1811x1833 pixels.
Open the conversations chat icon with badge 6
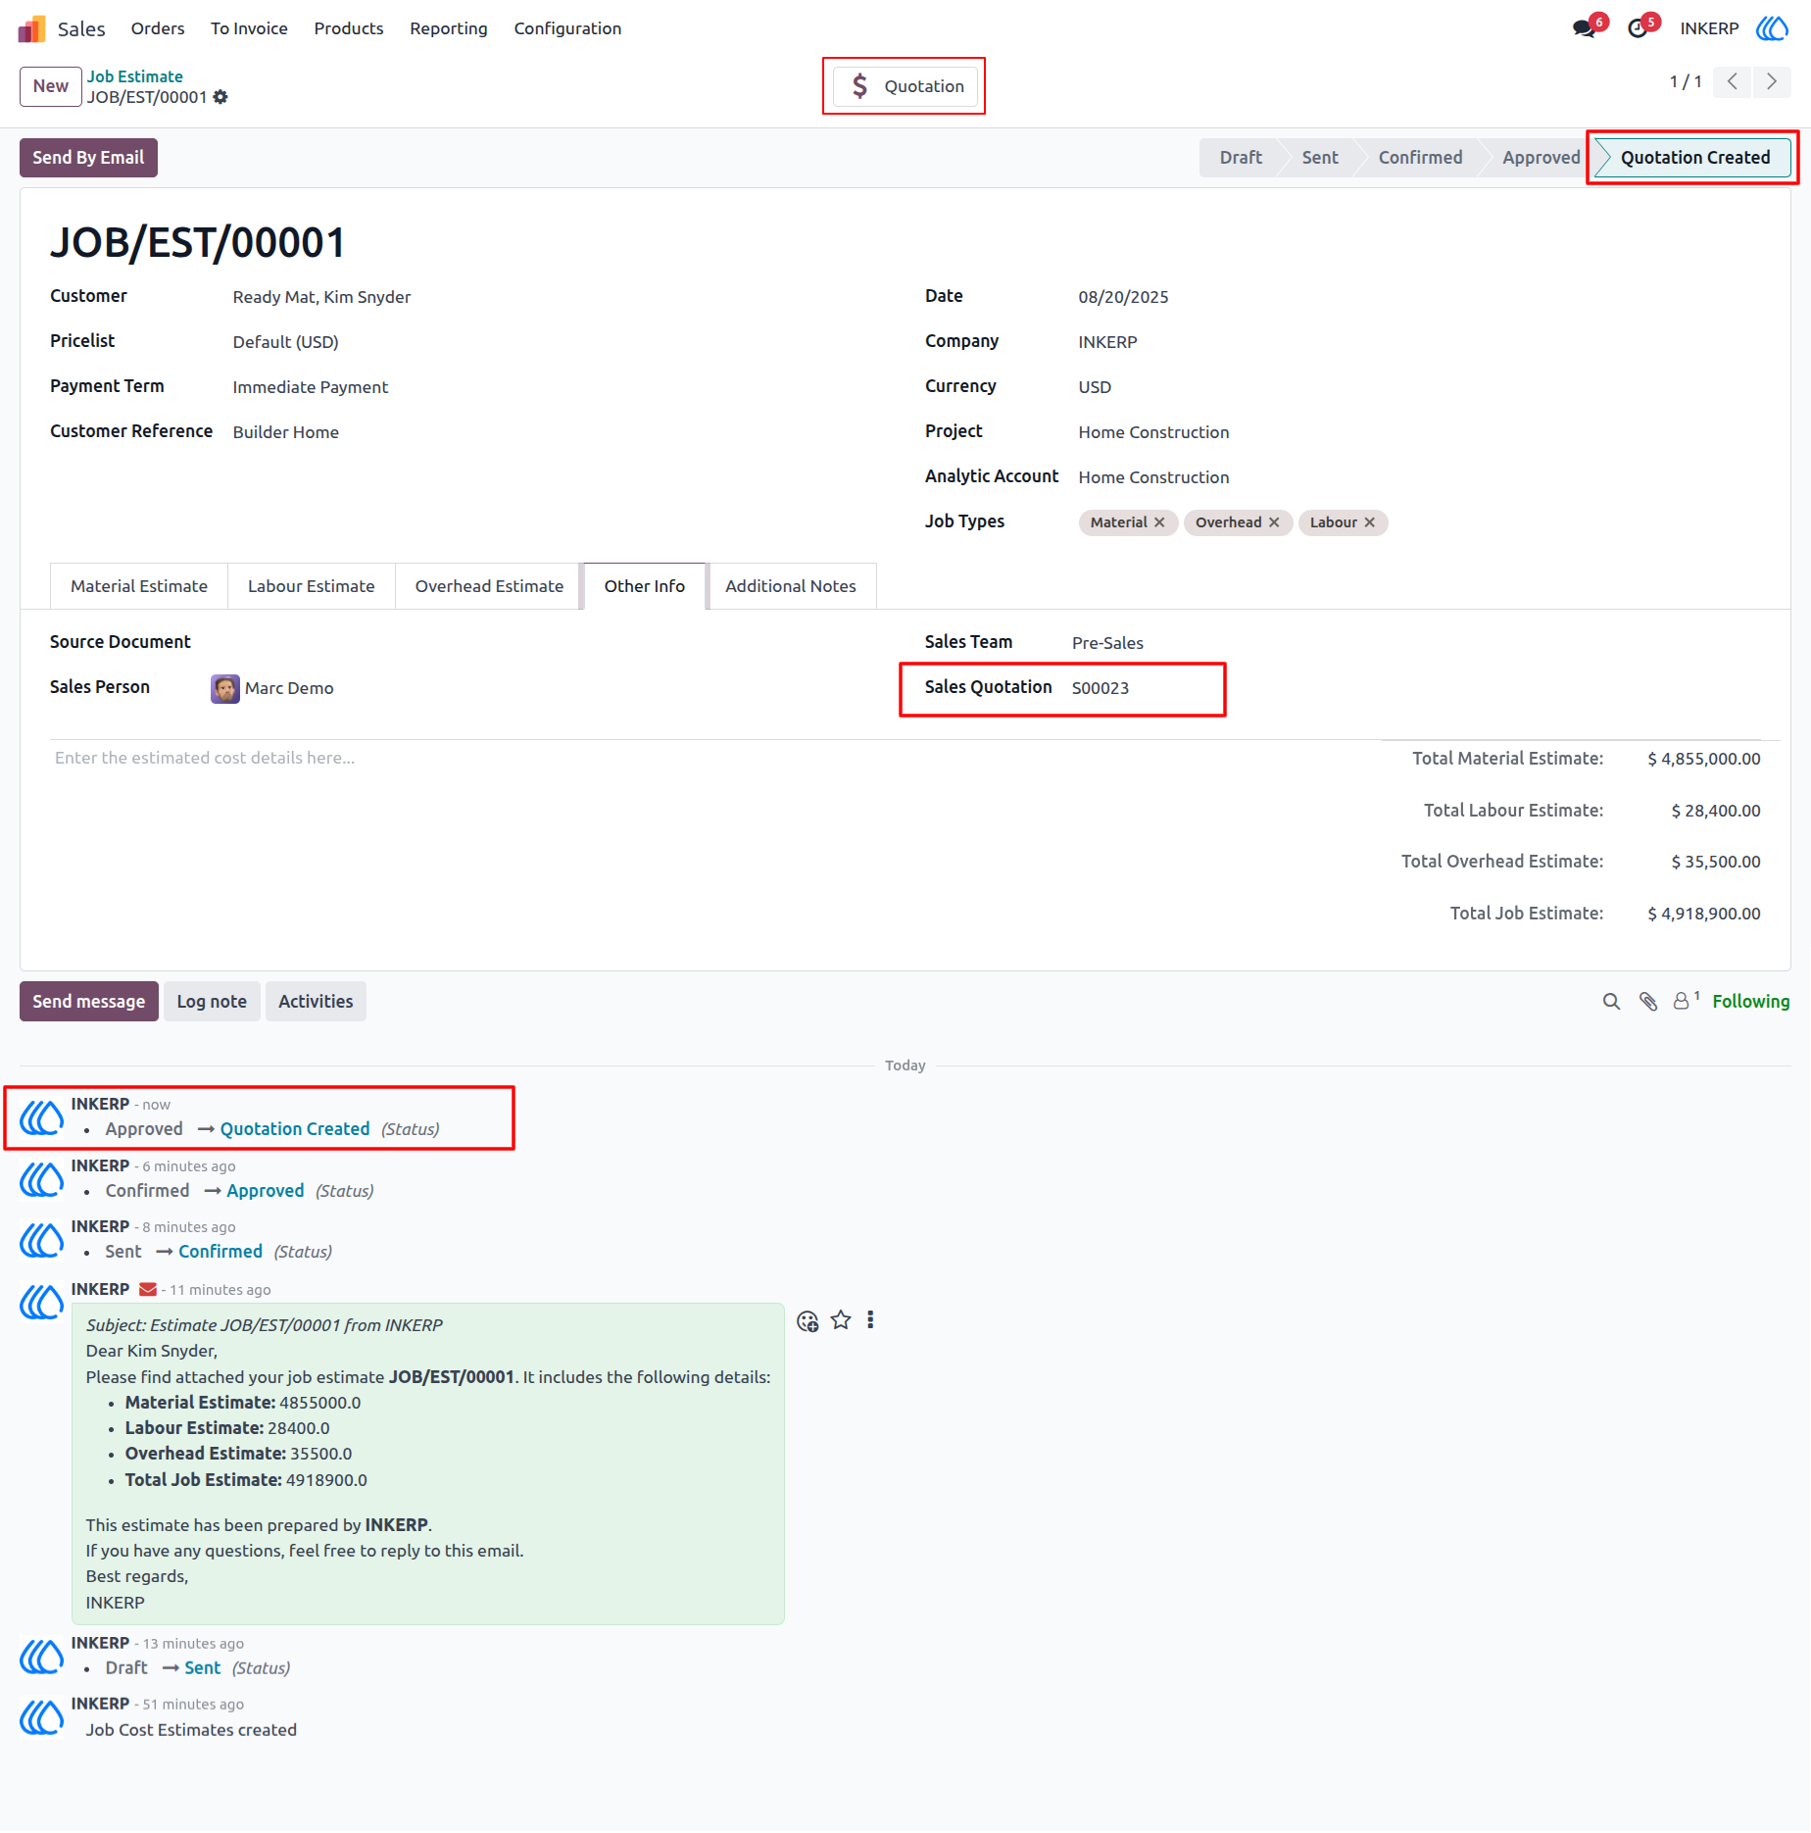(x=1583, y=28)
